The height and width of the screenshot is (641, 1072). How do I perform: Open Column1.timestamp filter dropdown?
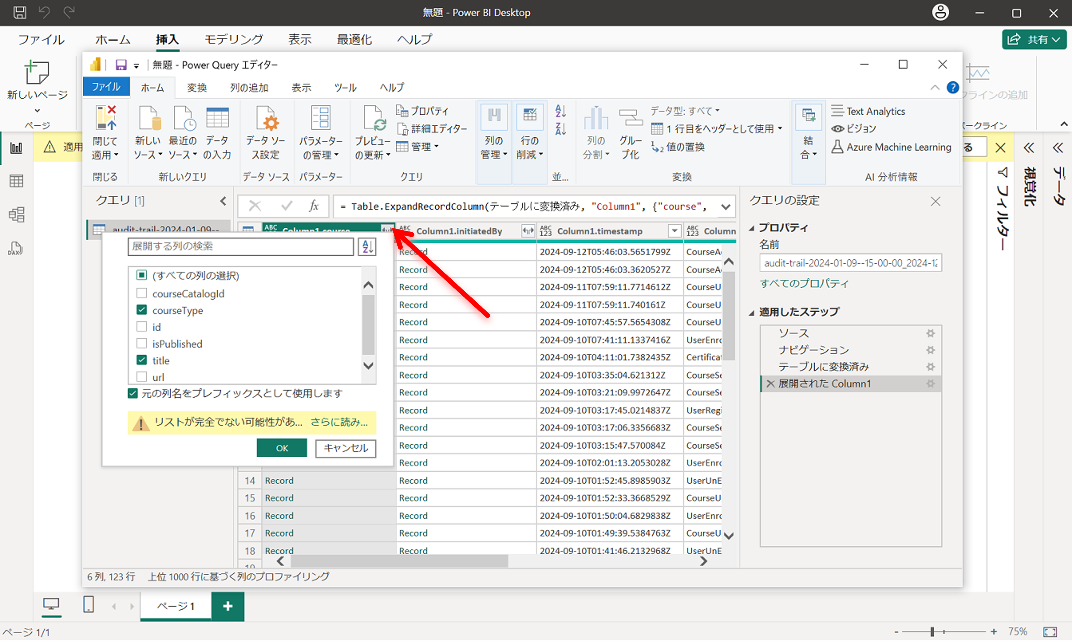[674, 231]
